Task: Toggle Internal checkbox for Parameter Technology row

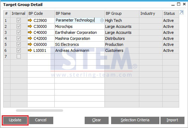Action: pos(19,20)
